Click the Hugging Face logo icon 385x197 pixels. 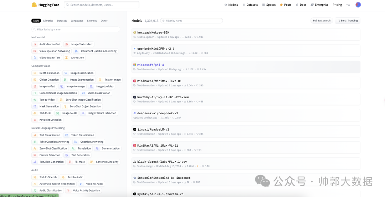click(x=34, y=5)
